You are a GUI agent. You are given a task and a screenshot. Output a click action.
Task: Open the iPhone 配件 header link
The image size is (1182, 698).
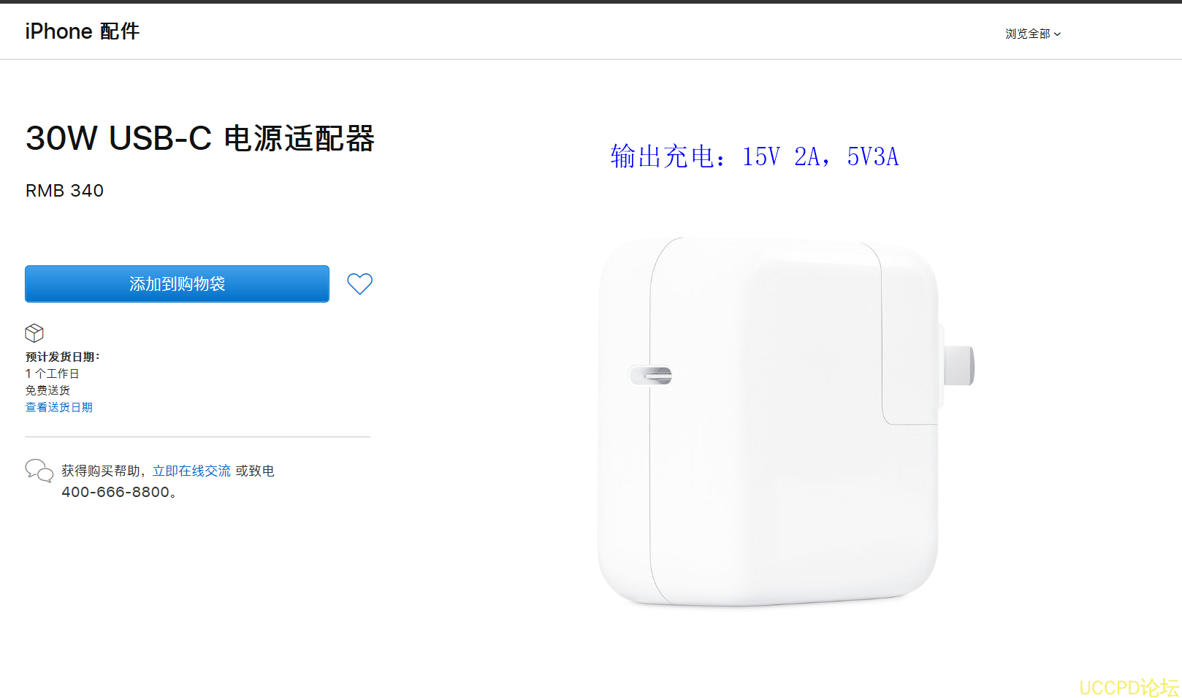pos(82,31)
